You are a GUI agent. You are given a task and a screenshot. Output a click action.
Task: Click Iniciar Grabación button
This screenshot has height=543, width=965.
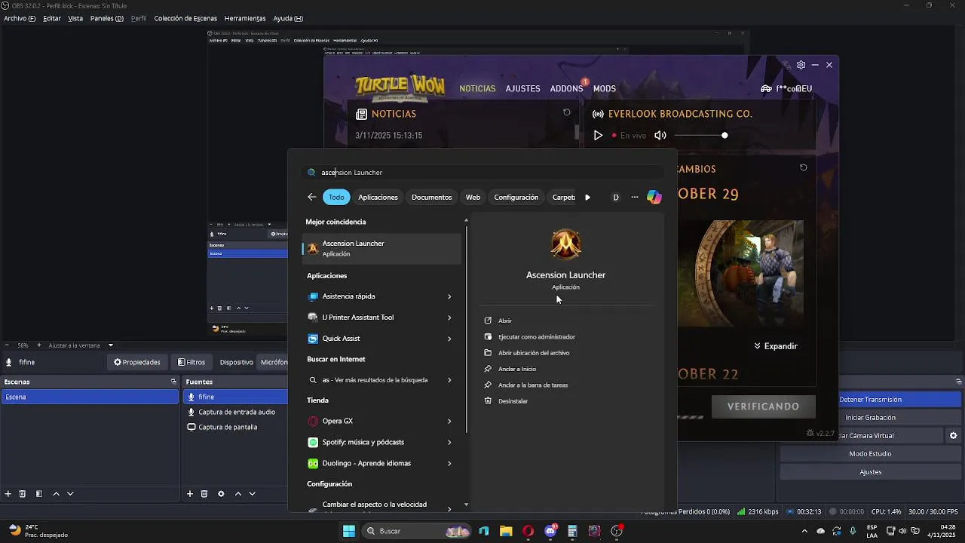870,418
